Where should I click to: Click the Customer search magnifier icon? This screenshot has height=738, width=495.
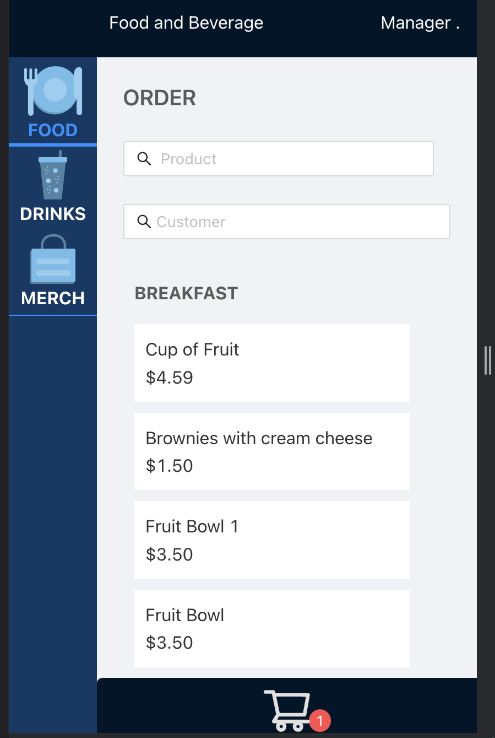click(144, 222)
